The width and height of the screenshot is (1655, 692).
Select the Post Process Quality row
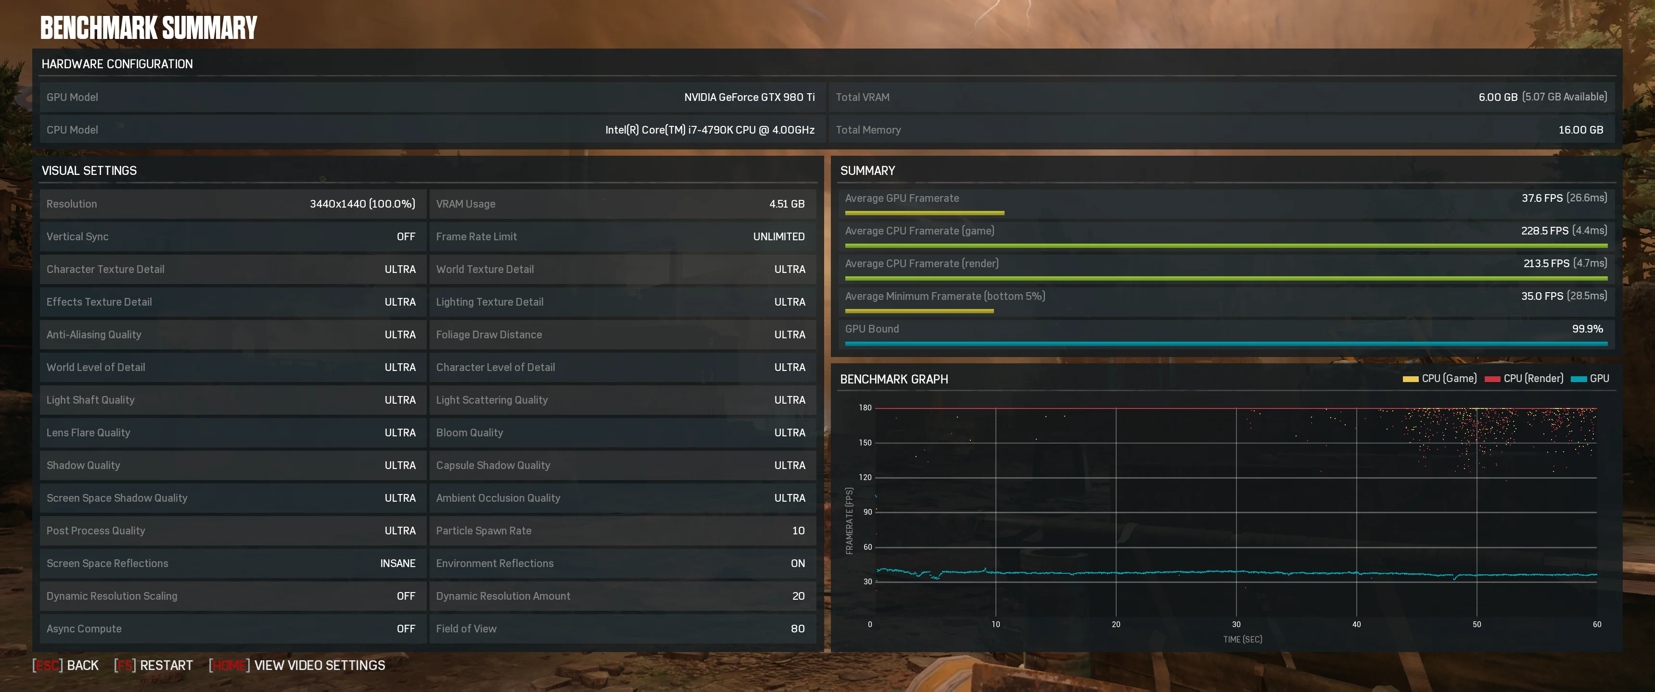[x=232, y=530]
